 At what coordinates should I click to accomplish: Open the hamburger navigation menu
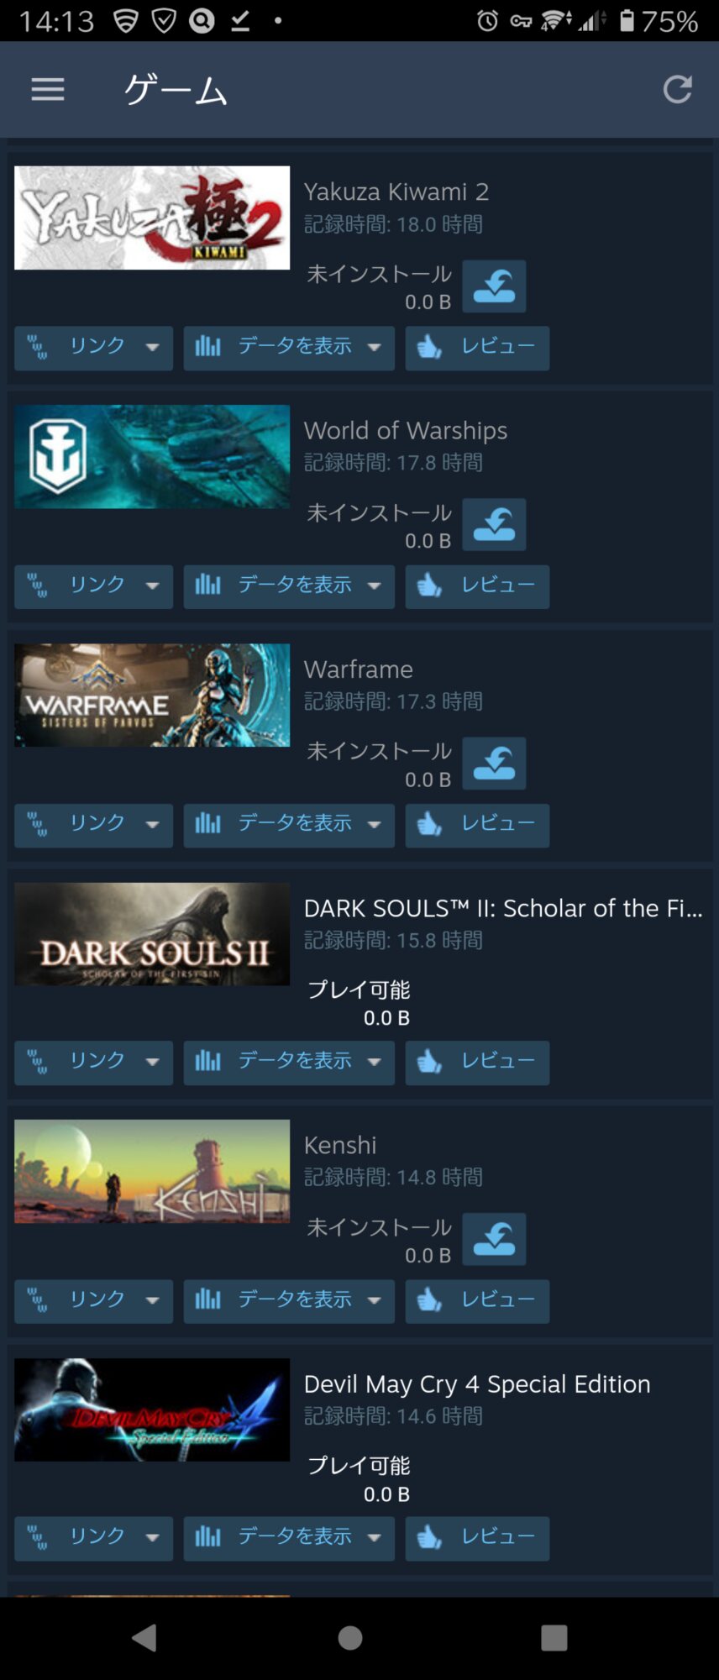(48, 89)
